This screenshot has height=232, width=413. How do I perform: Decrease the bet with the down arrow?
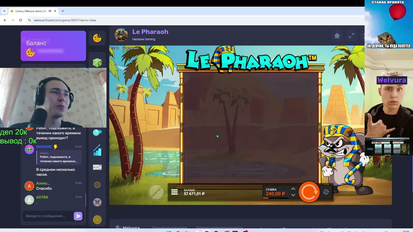[x=293, y=195]
